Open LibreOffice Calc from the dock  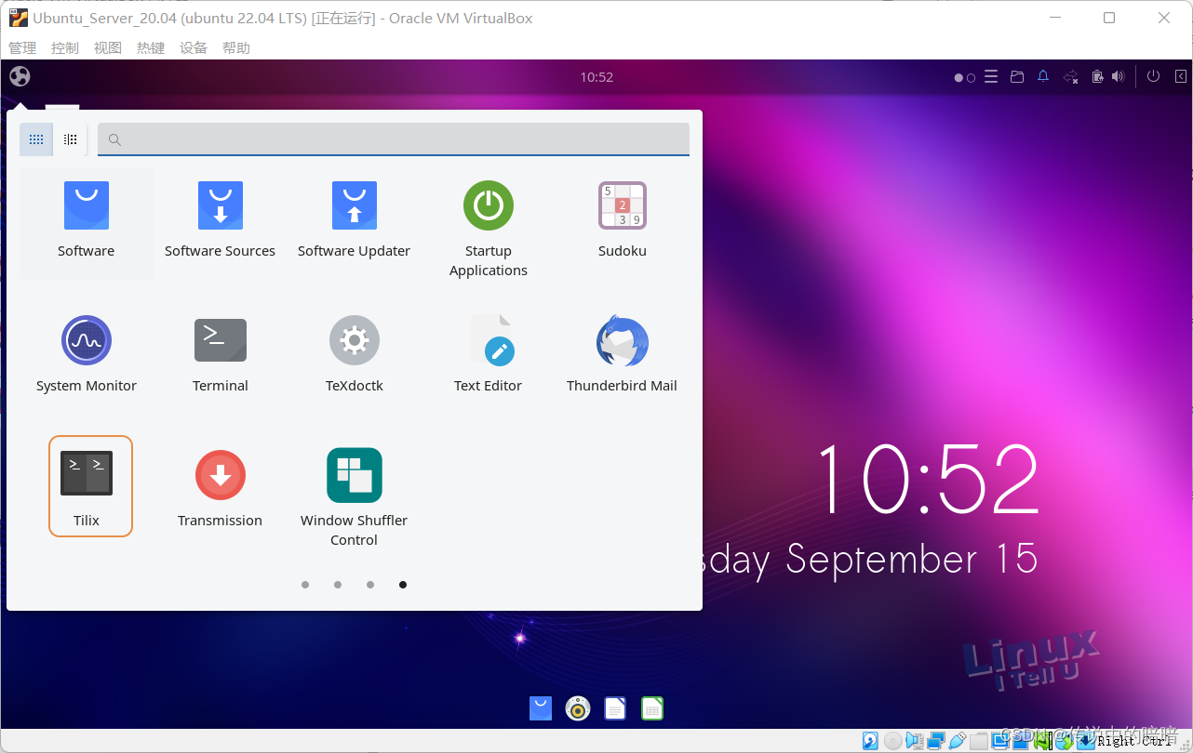(x=652, y=708)
